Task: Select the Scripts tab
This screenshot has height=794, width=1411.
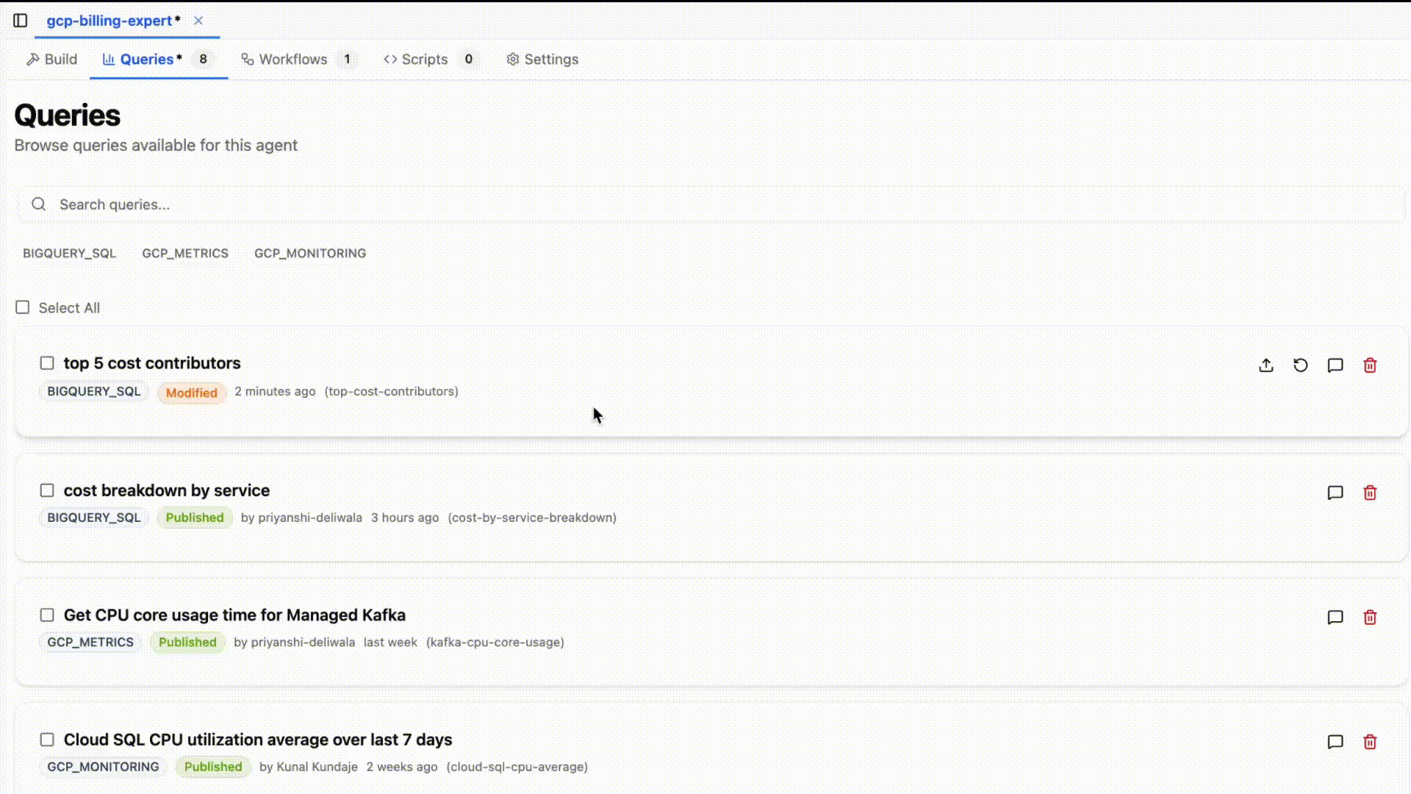Action: 424,59
